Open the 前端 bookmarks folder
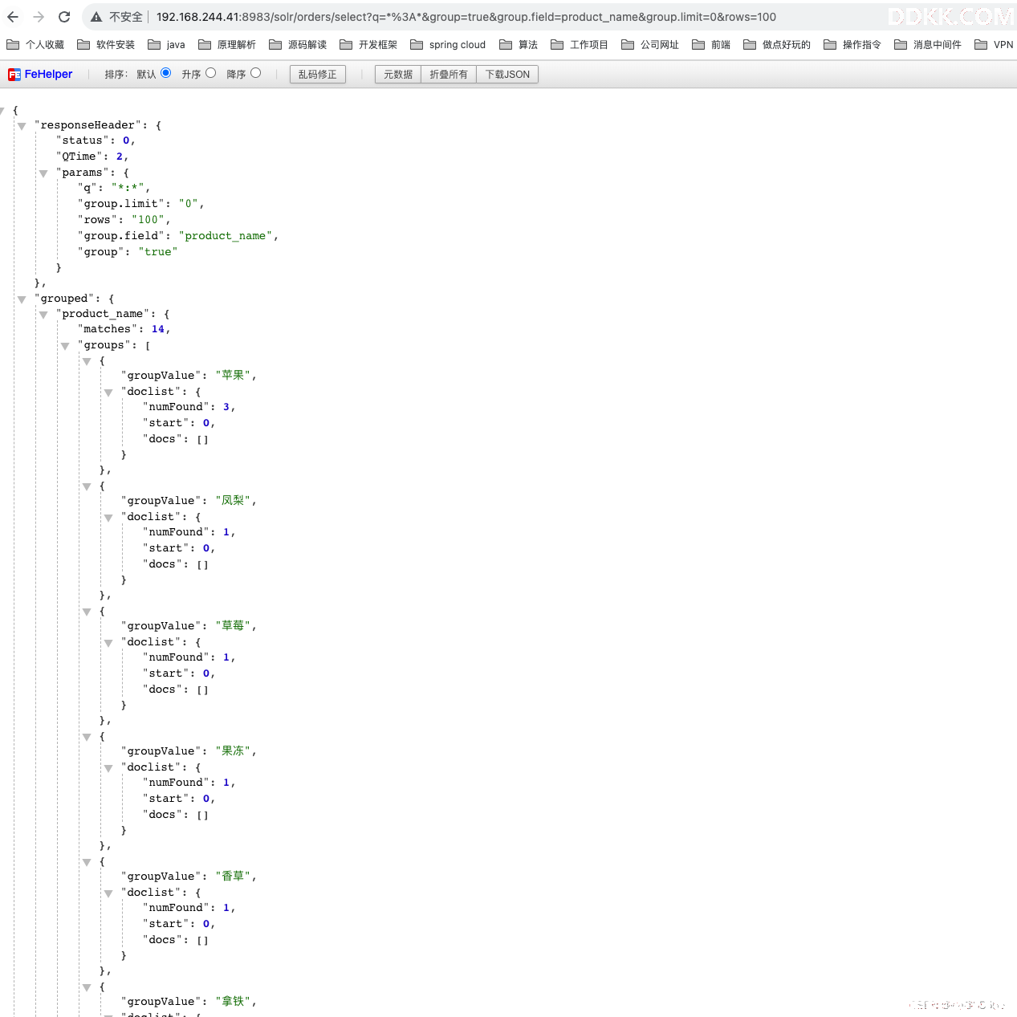Image resolution: width=1017 pixels, height=1017 pixels. pyautogui.click(x=711, y=45)
